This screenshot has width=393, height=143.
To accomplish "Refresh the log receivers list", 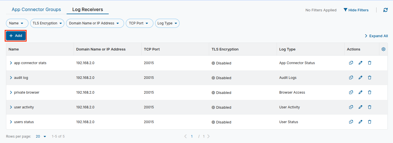I will [385, 10].
